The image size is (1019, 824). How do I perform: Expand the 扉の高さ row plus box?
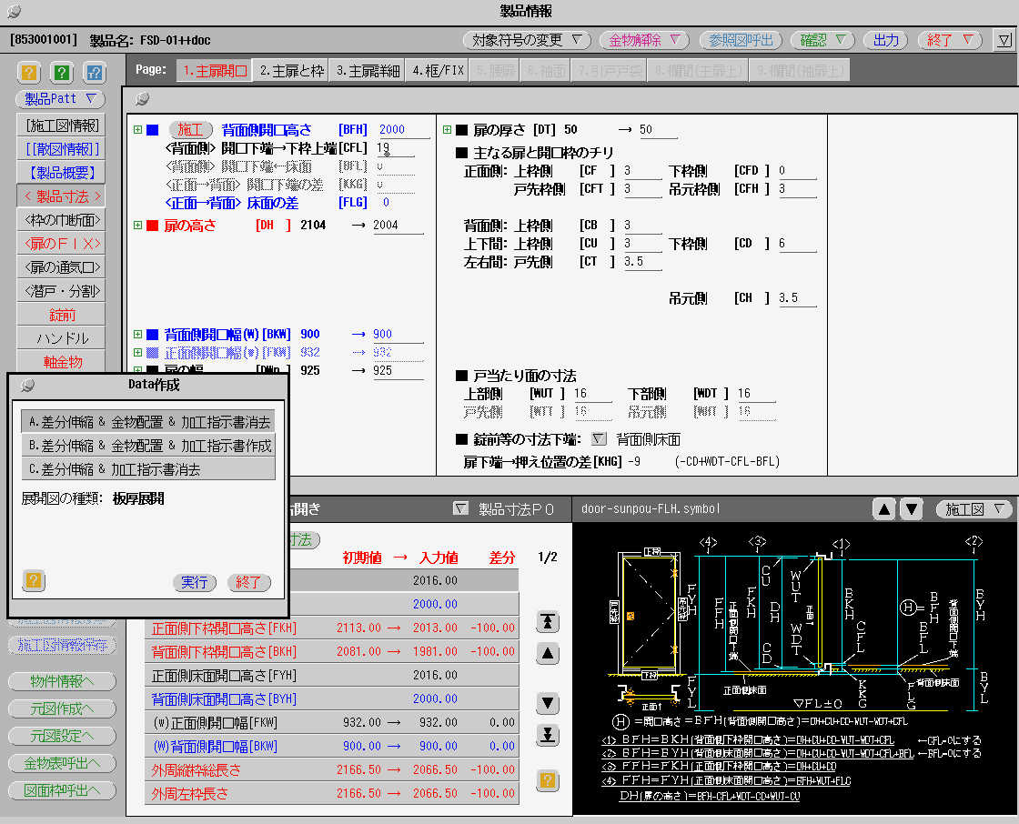pos(137,226)
